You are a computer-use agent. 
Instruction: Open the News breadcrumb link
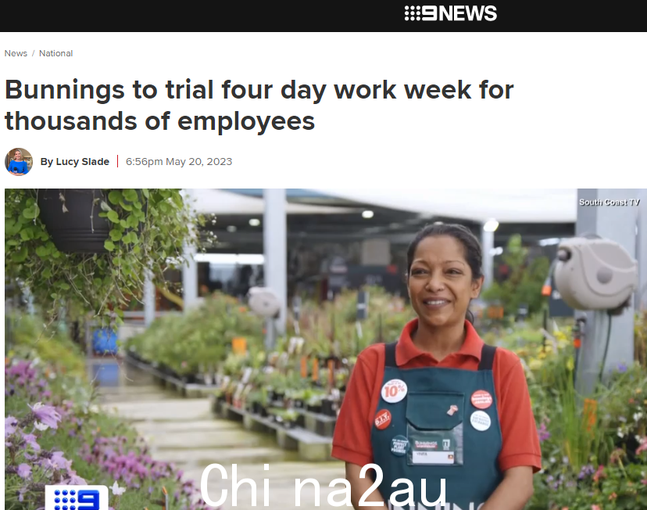(16, 53)
